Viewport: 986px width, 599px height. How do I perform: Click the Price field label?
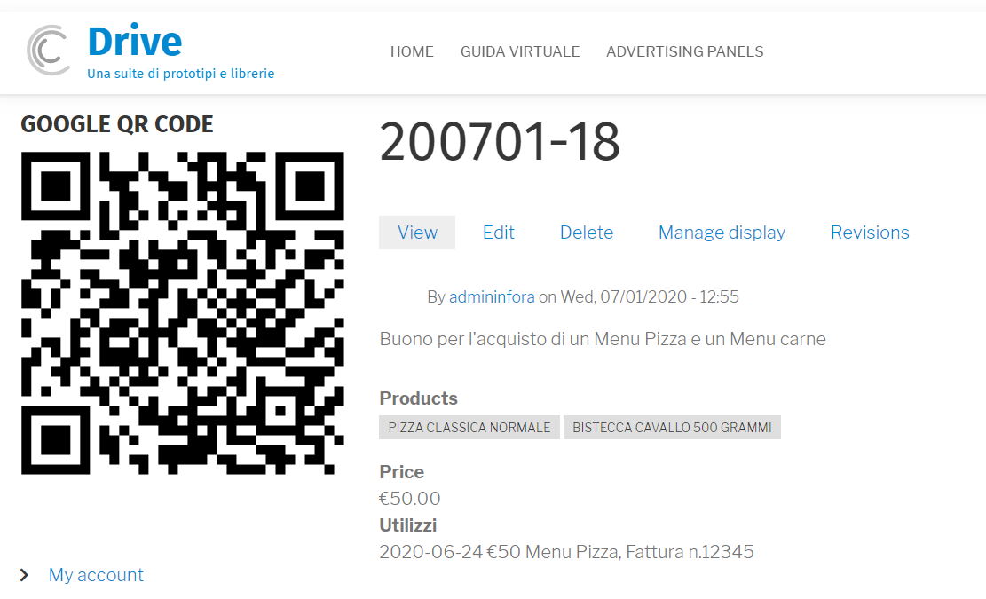[402, 472]
